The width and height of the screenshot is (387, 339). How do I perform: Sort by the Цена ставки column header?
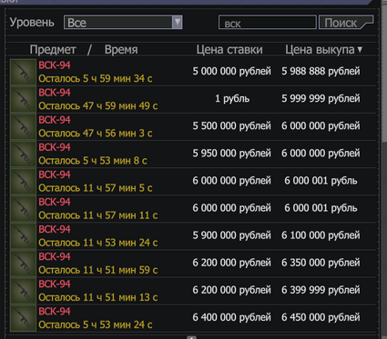click(229, 49)
